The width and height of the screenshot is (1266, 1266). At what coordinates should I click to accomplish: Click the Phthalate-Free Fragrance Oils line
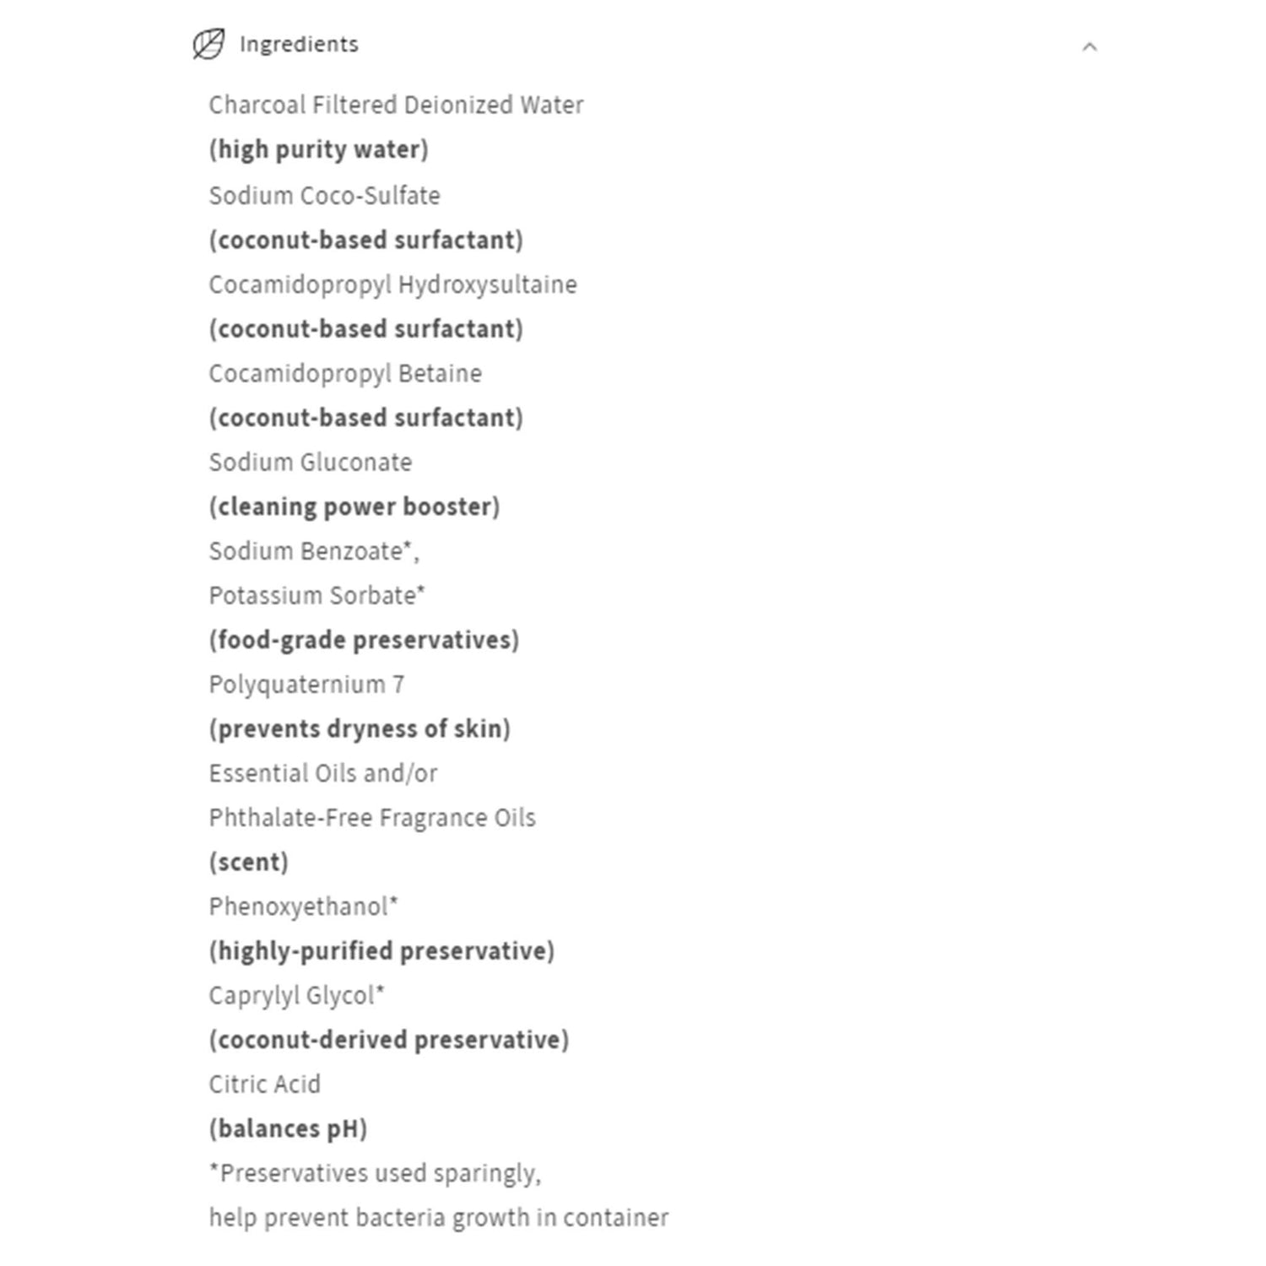point(372,817)
